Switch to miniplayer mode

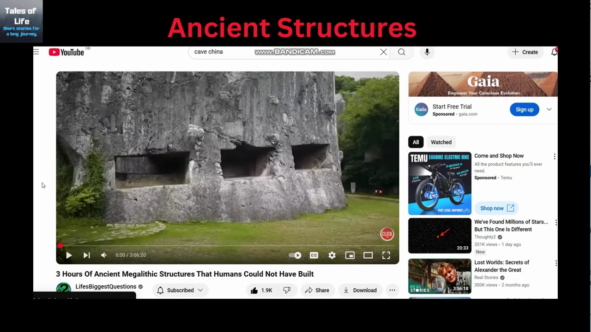tap(350, 255)
